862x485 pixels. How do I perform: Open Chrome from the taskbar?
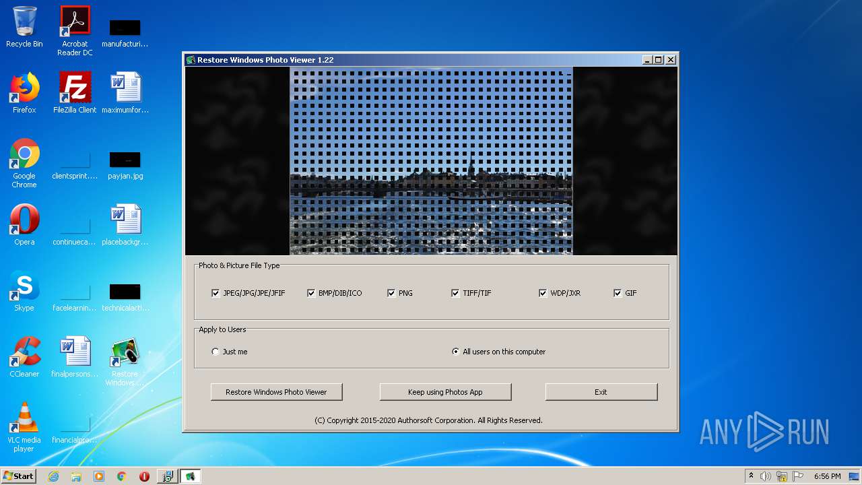click(122, 476)
